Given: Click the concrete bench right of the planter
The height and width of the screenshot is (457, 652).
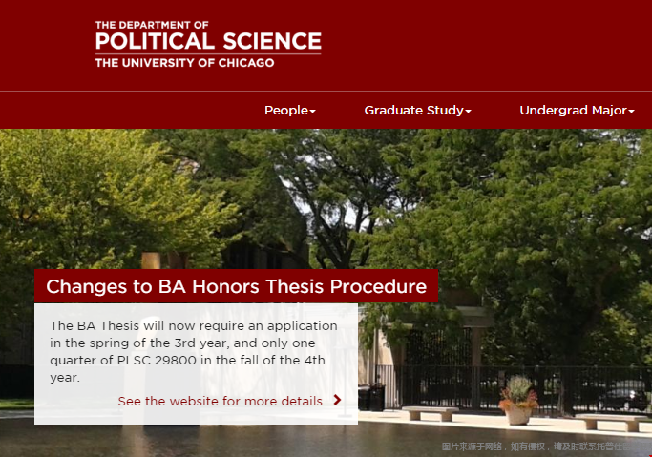Looking at the screenshot, I should tap(611, 420).
